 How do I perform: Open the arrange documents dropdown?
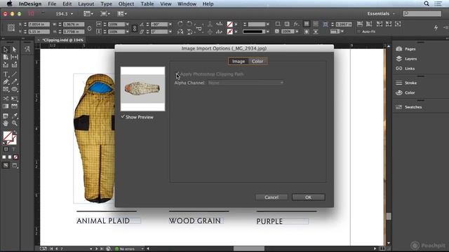click(122, 14)
